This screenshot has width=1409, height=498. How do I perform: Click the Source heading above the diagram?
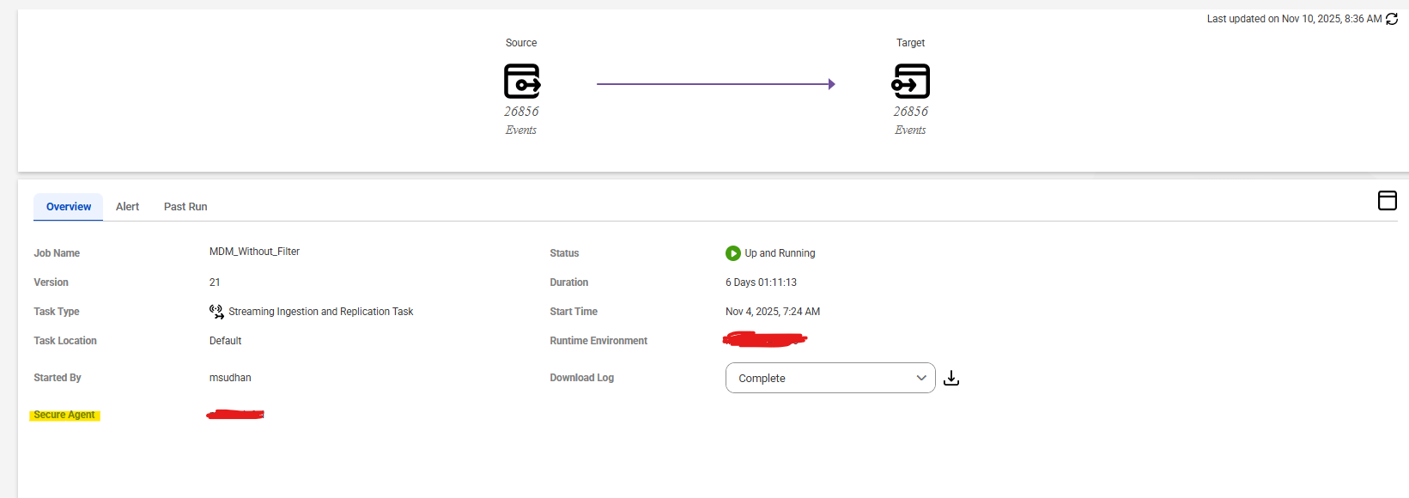(521, 43)
